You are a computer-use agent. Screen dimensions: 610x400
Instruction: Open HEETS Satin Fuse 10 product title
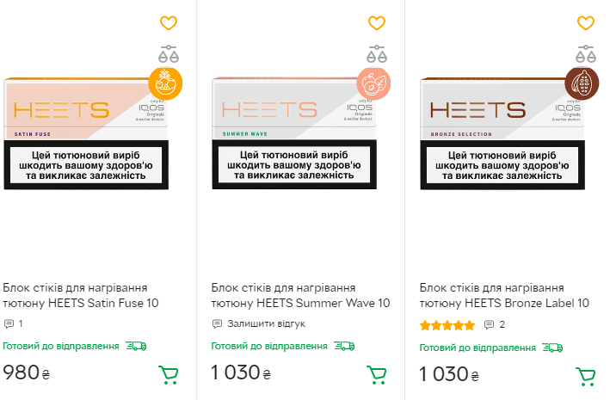81,295
